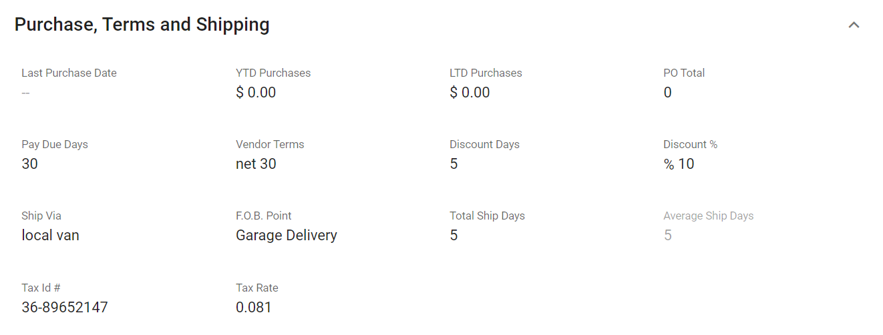Image resolution: width=883 pixels, height=335 pixels.
Task: Click the Total Ship Days value
Action: [x=454, y=236]
